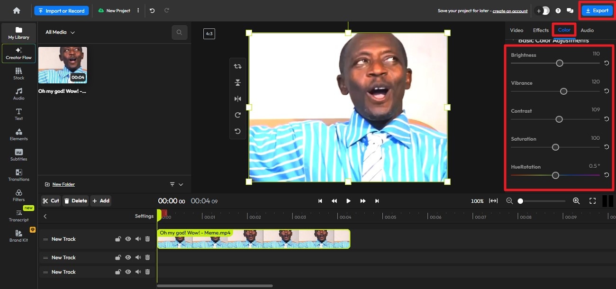Viewport: 616px width, 289px height.
Task: Rotate the video counterclockwise
Action: click(x=237, y=131)
